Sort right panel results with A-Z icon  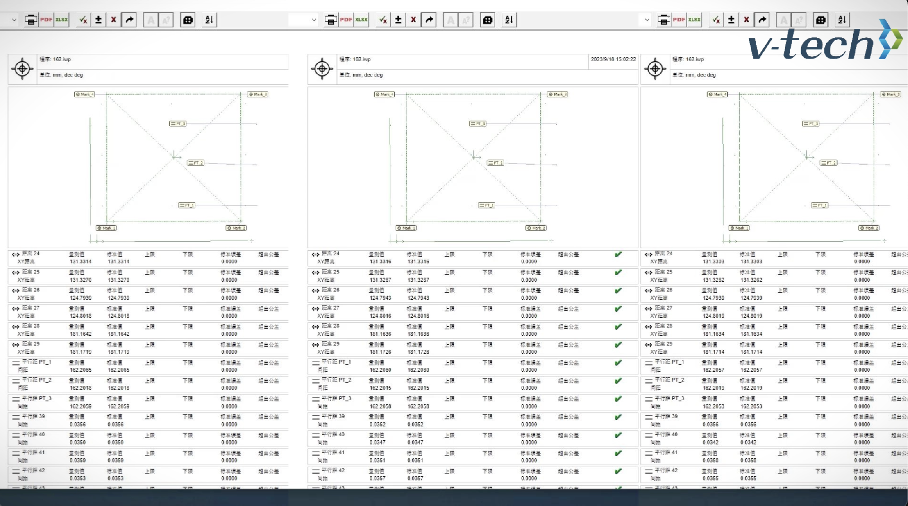click(842, 20)
